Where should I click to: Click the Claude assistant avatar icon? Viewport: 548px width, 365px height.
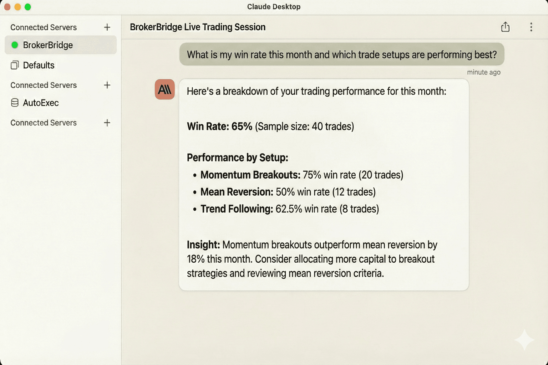[x=164, y=90]
